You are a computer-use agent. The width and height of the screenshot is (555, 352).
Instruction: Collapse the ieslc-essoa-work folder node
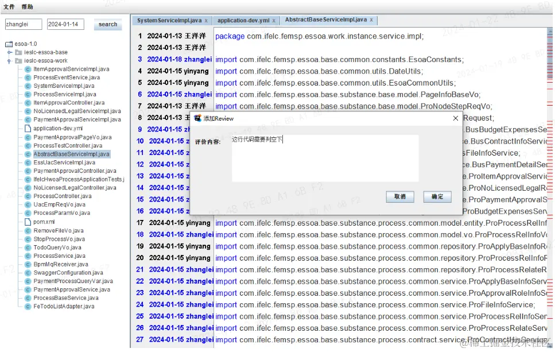(x=10, y=61)
